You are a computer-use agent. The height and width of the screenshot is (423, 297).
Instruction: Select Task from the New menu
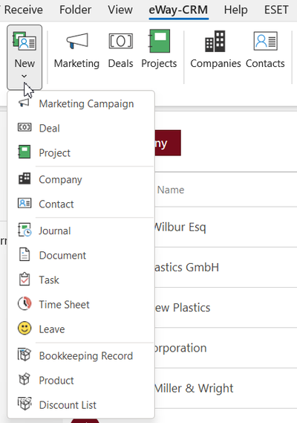81,280
